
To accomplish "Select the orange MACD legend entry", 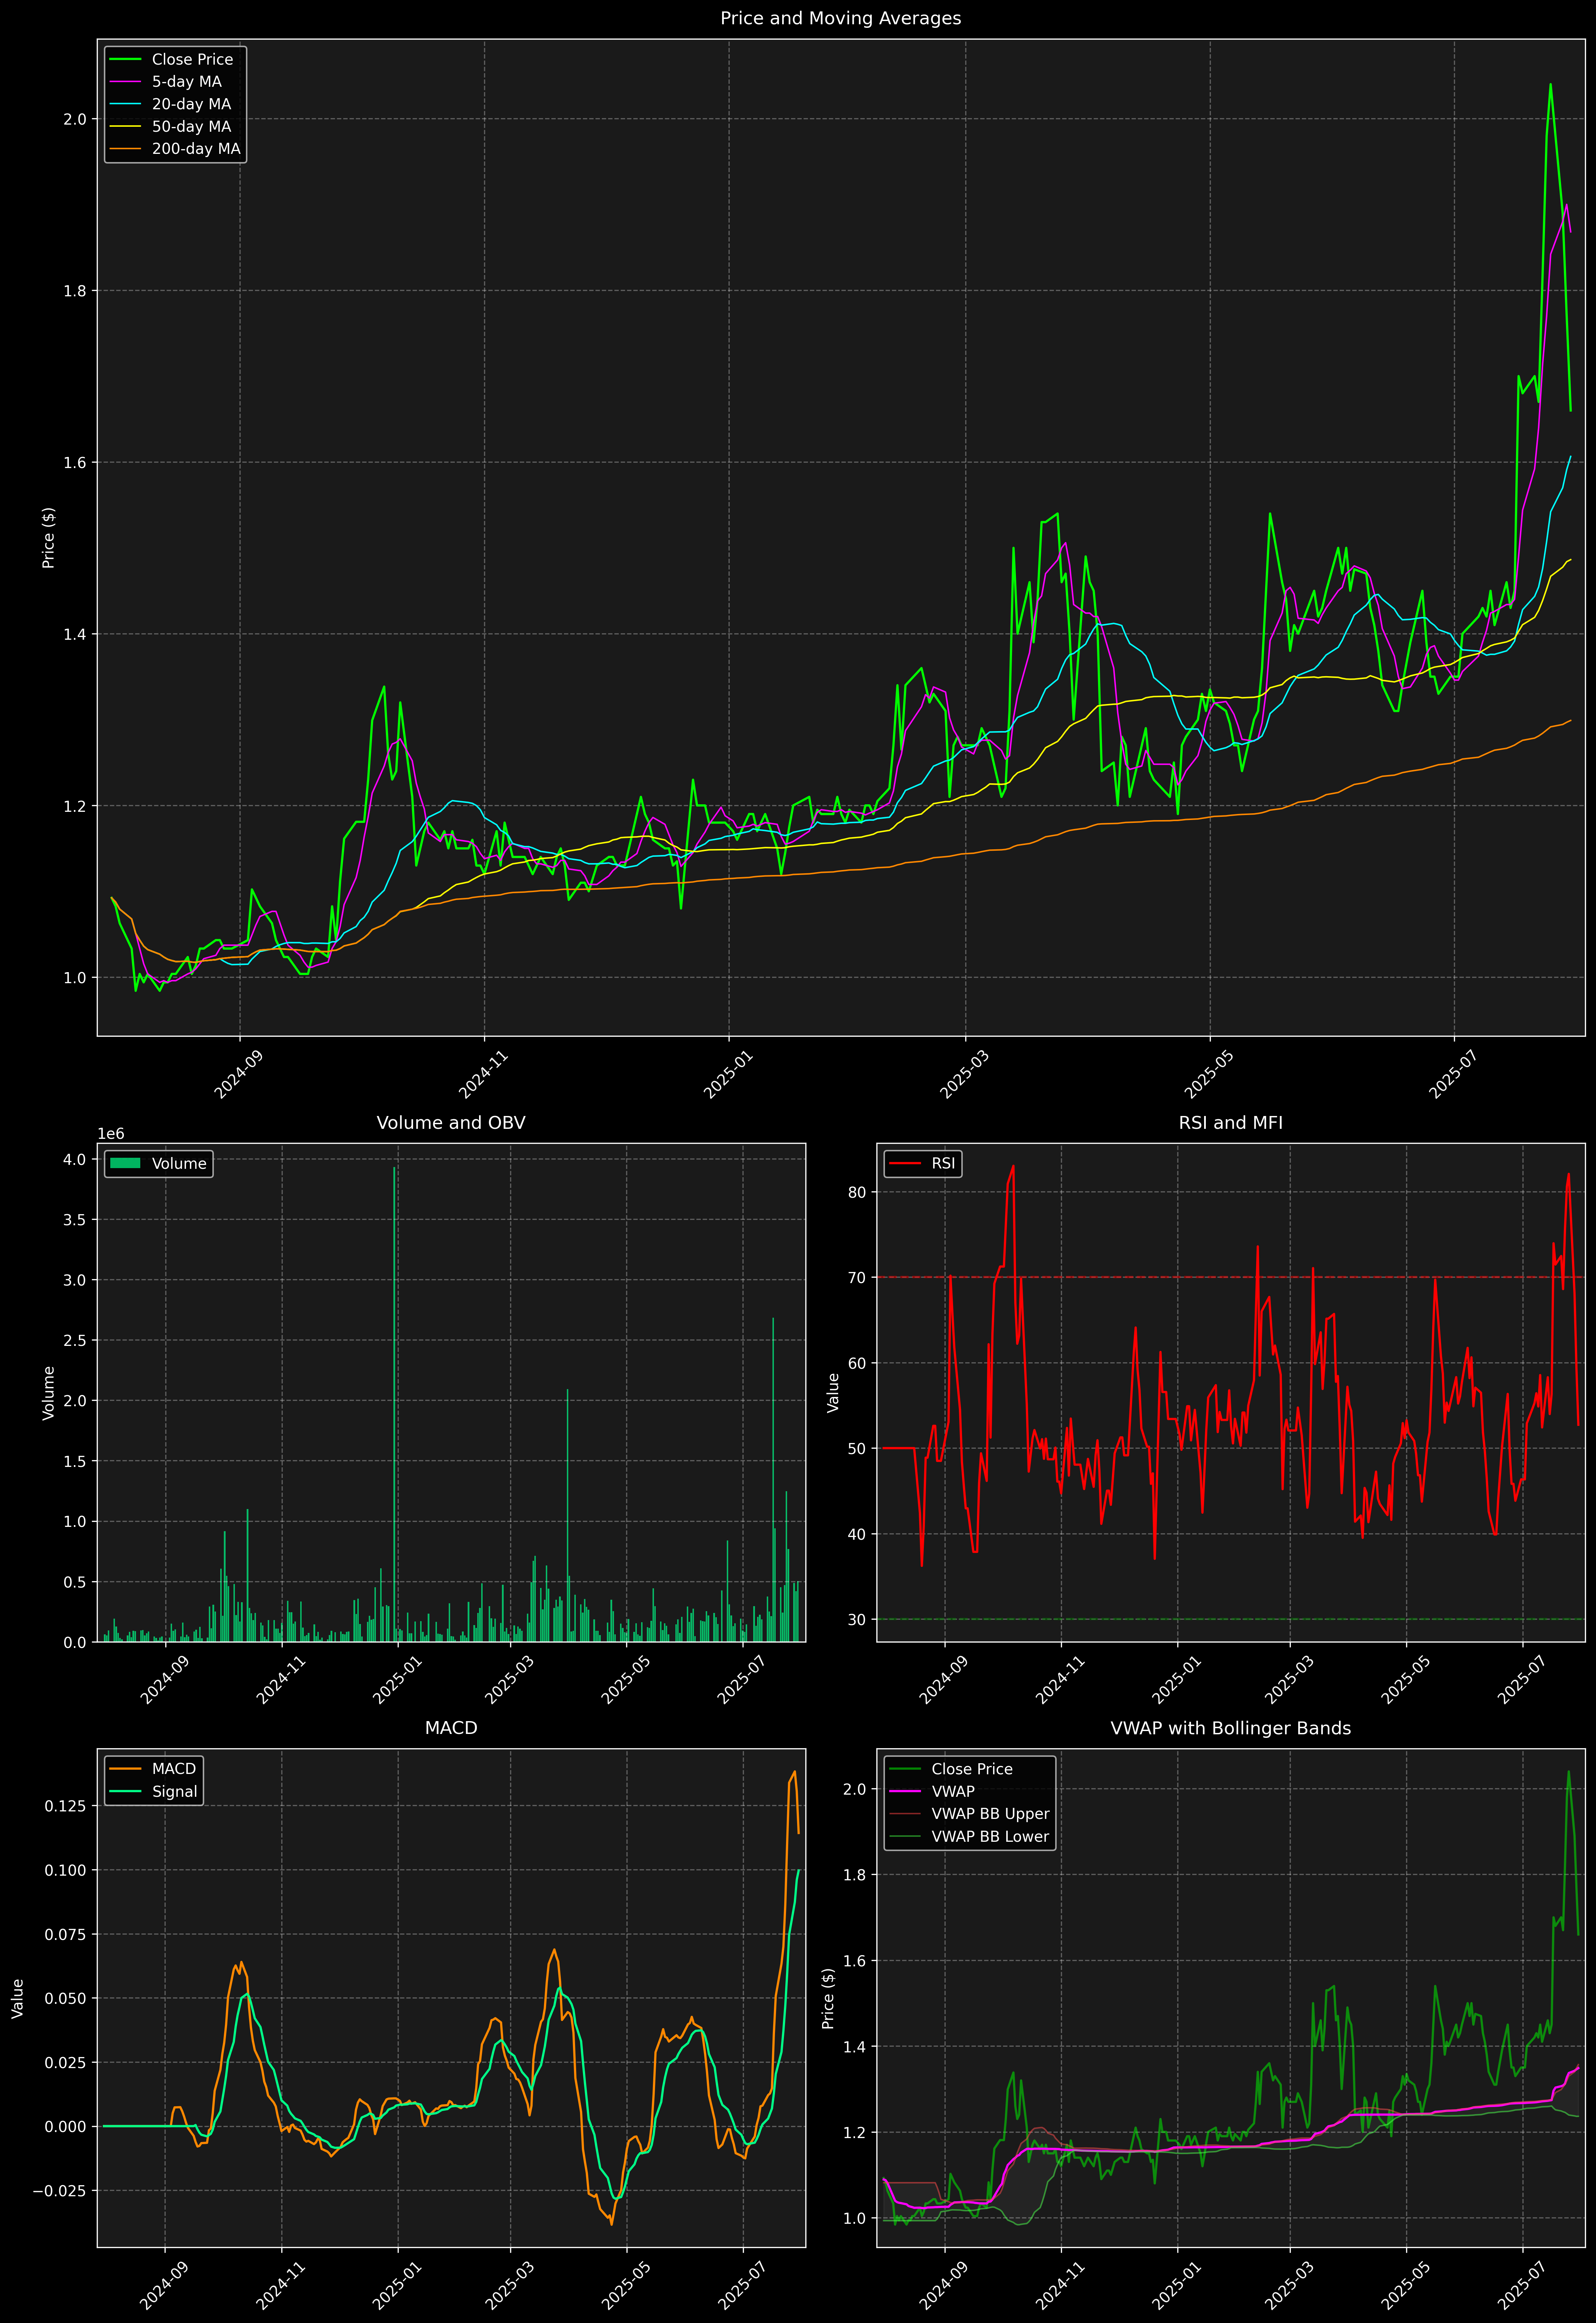I will (x=154, y=1769).
